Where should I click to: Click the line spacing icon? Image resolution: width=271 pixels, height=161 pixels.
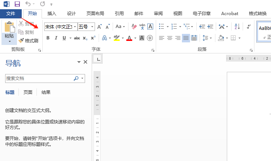coord(205,38)
